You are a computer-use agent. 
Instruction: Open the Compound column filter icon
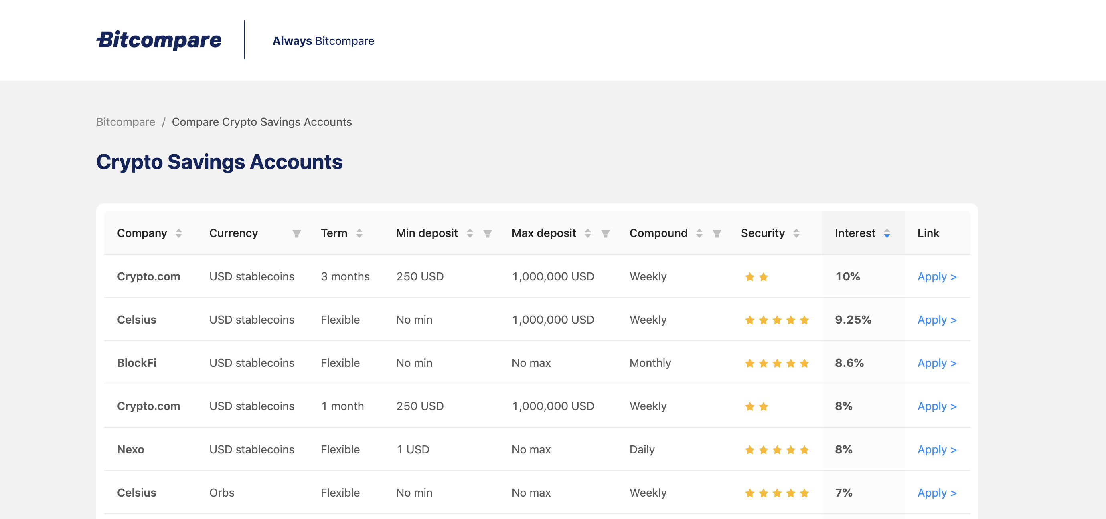717,233
